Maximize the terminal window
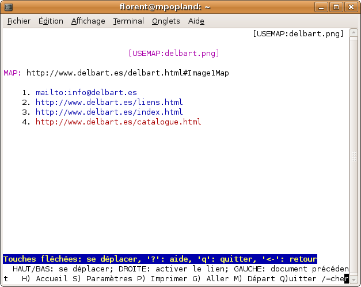Viewport: 361px width, 287px height. [336, 7]
